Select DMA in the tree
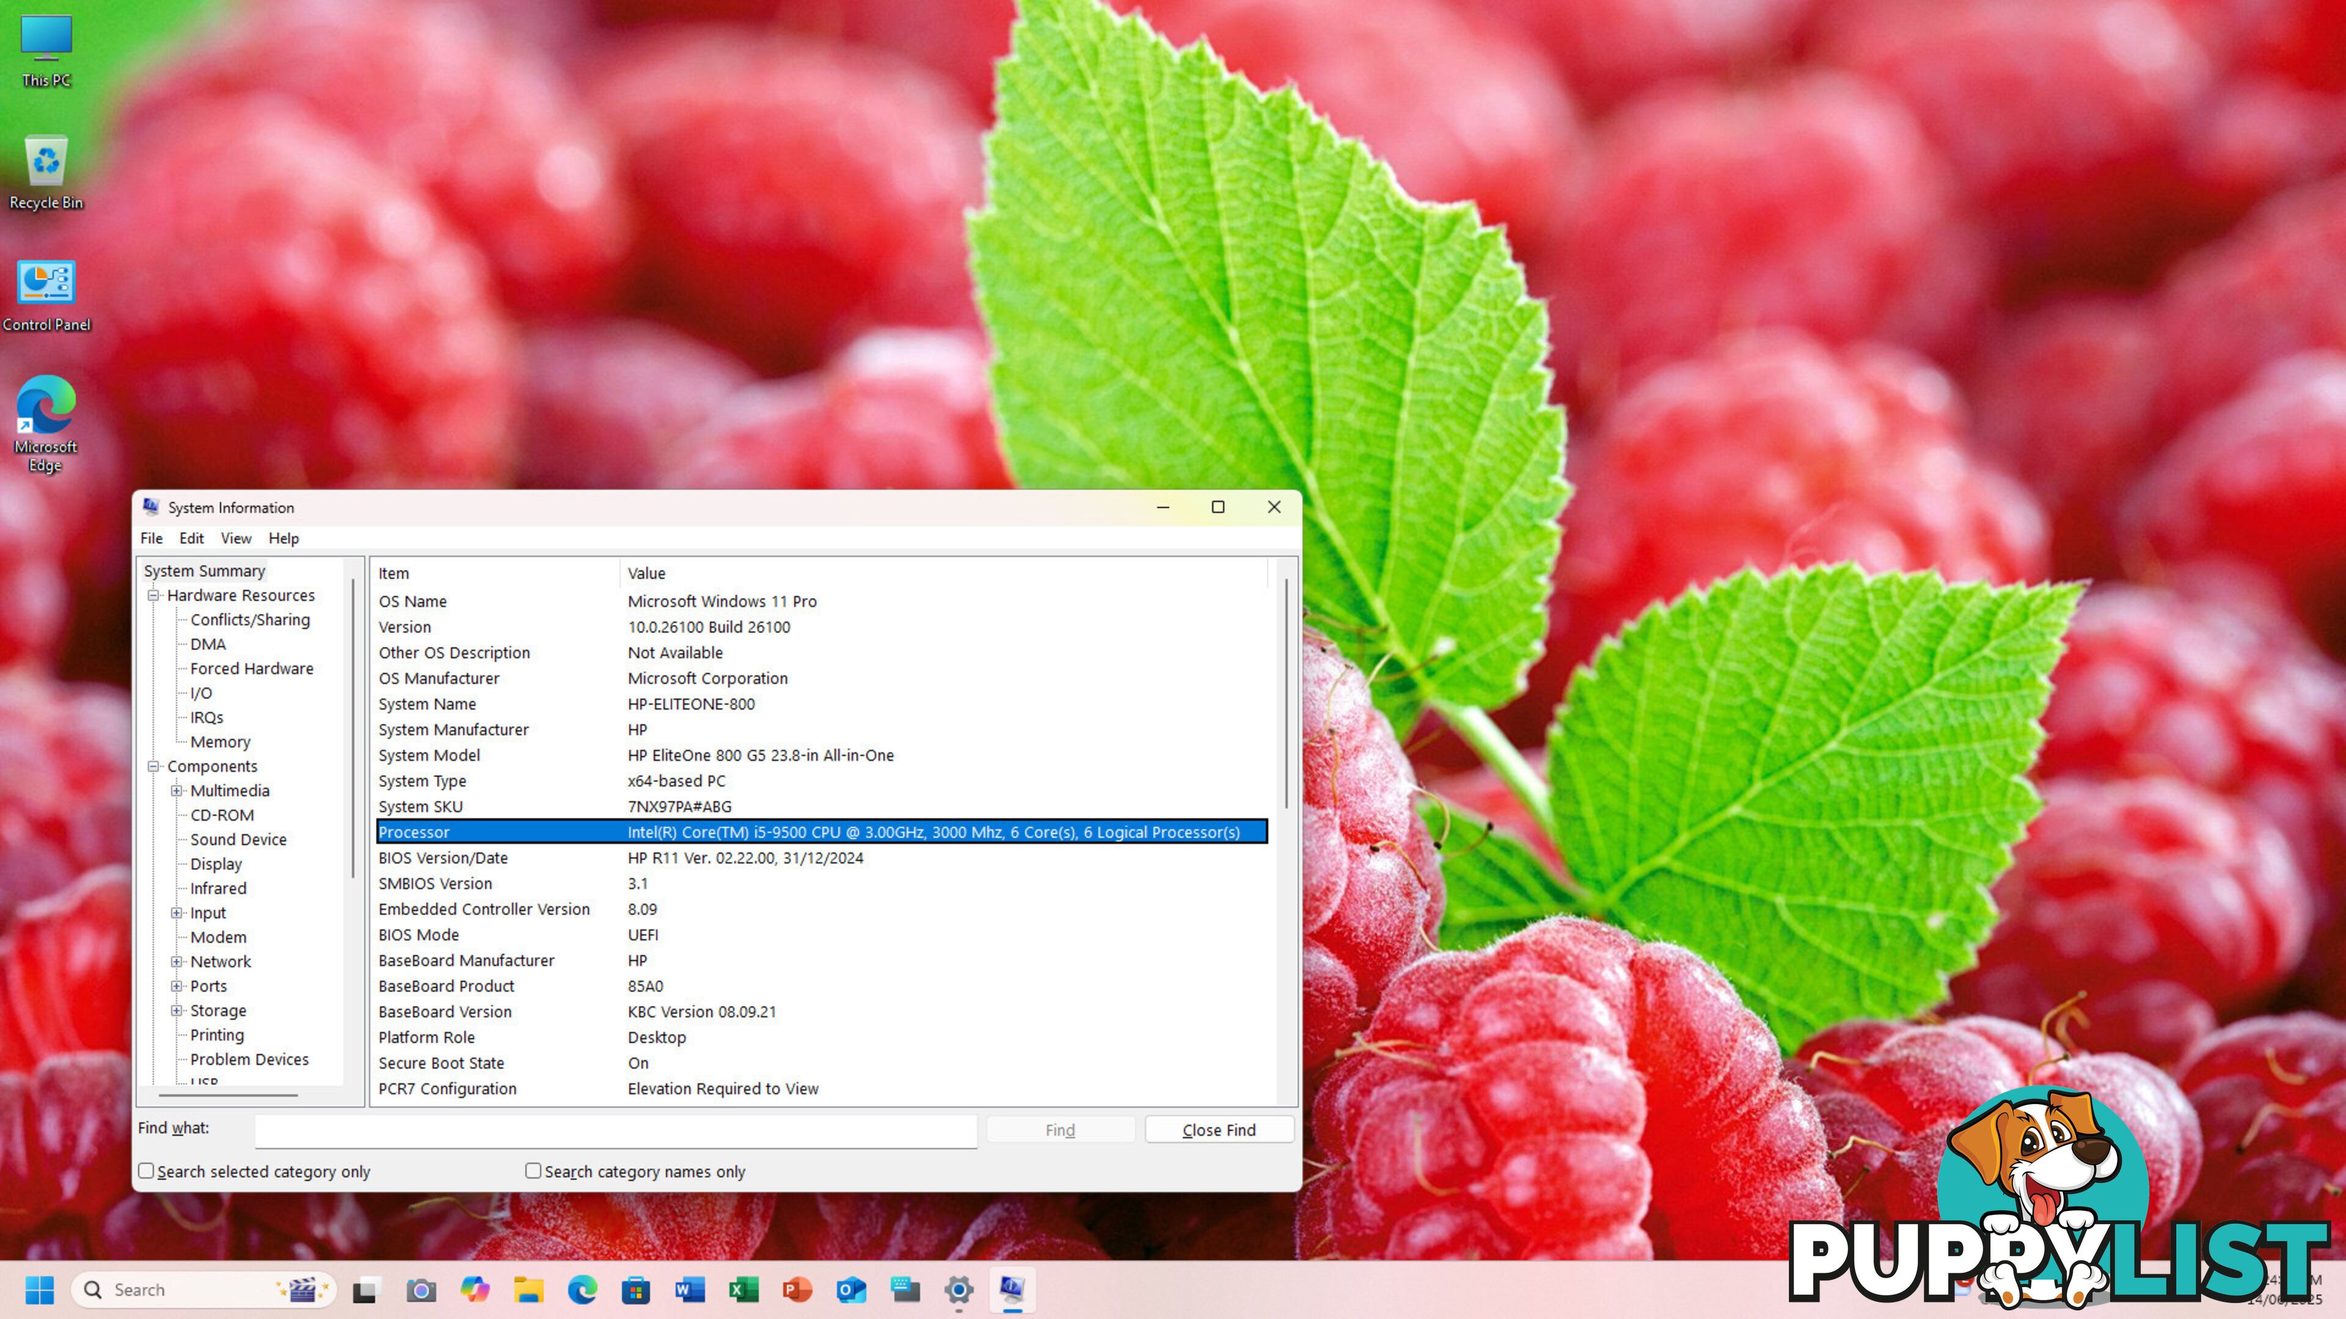The height and width of the screenshot is (1319, 2346). (208, 644)
